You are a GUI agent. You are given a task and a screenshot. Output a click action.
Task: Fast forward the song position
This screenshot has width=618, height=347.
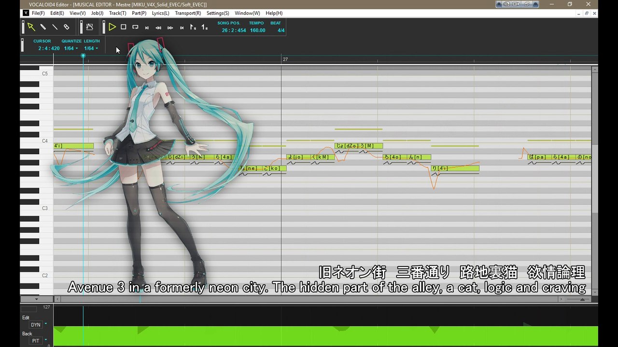[x=170, y=27]
